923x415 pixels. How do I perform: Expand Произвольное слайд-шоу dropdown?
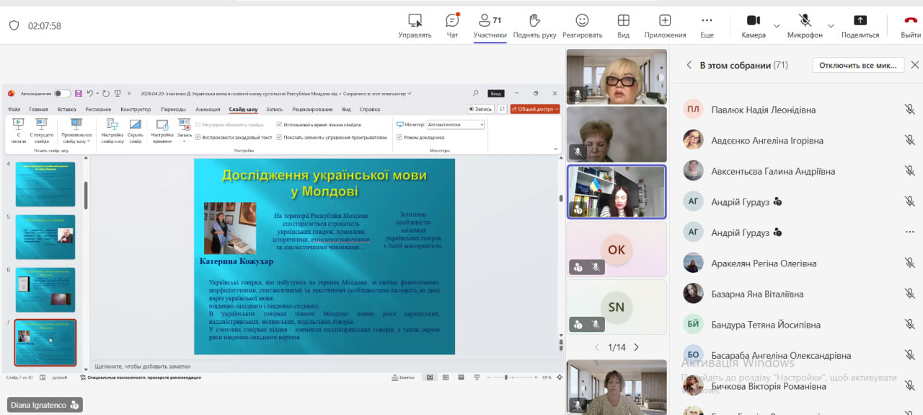[76, 131]
